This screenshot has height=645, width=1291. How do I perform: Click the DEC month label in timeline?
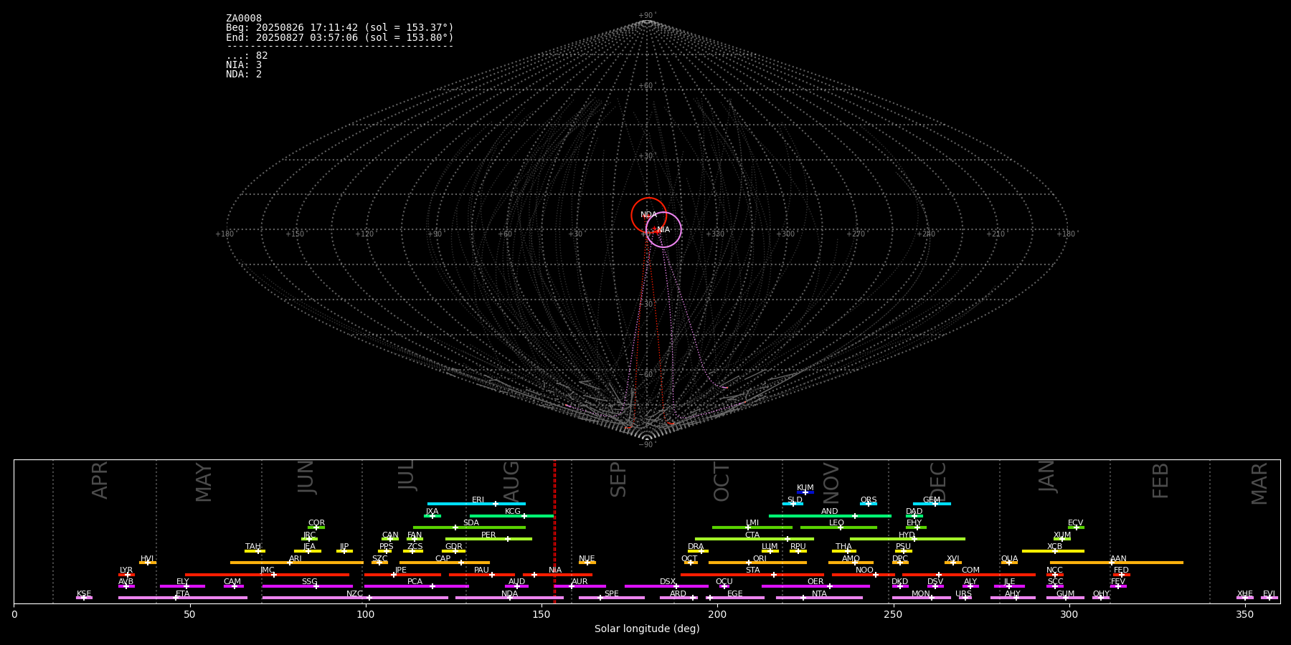(938, 482)
